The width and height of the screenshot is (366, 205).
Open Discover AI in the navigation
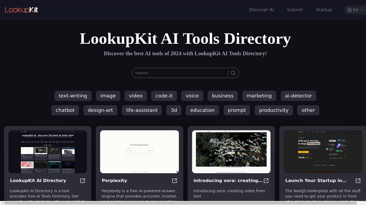pos(261,10)
